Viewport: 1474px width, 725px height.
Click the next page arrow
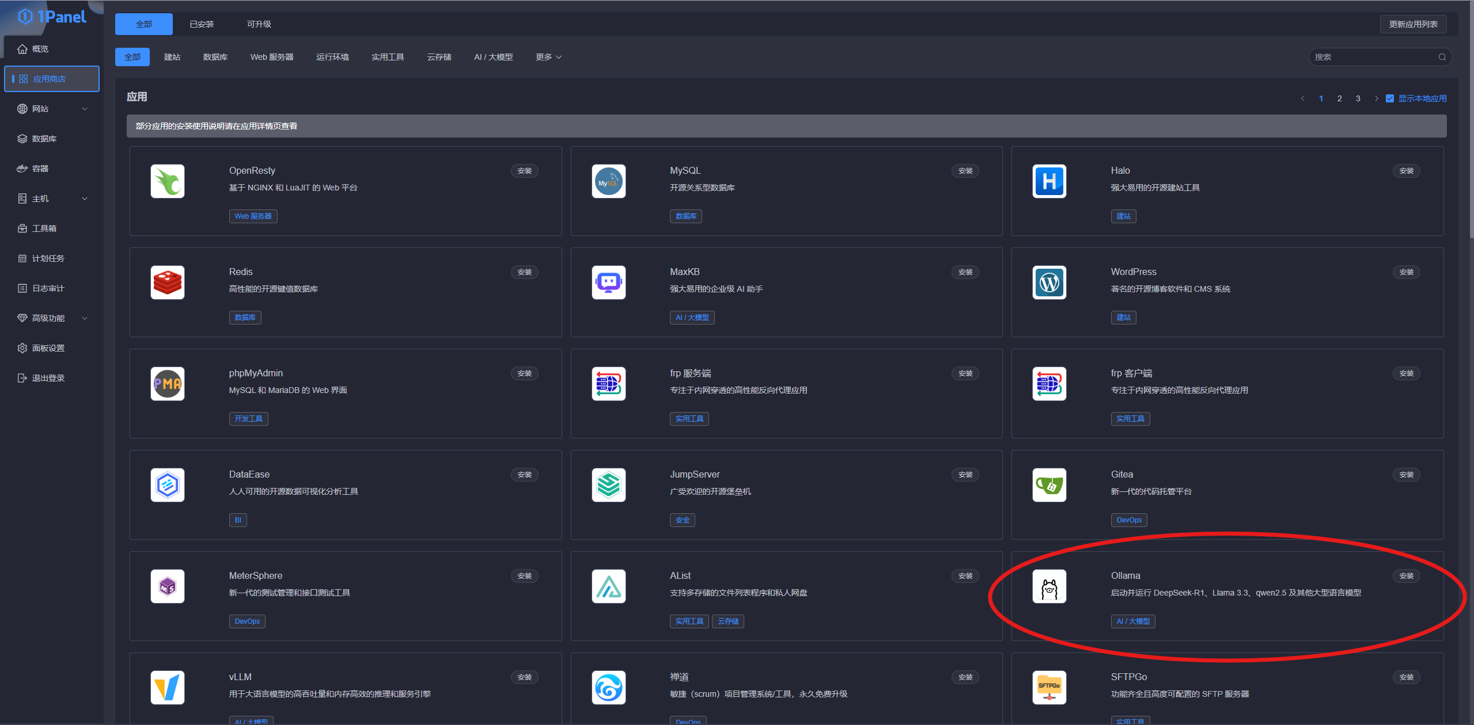coord(1376,98)
